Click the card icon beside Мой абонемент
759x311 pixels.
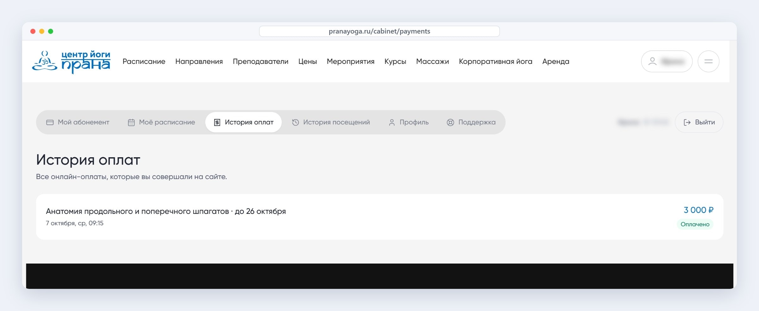click(50, 122)
